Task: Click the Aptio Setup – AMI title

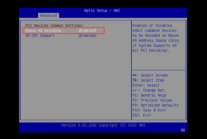Action: tap(102, 10)
